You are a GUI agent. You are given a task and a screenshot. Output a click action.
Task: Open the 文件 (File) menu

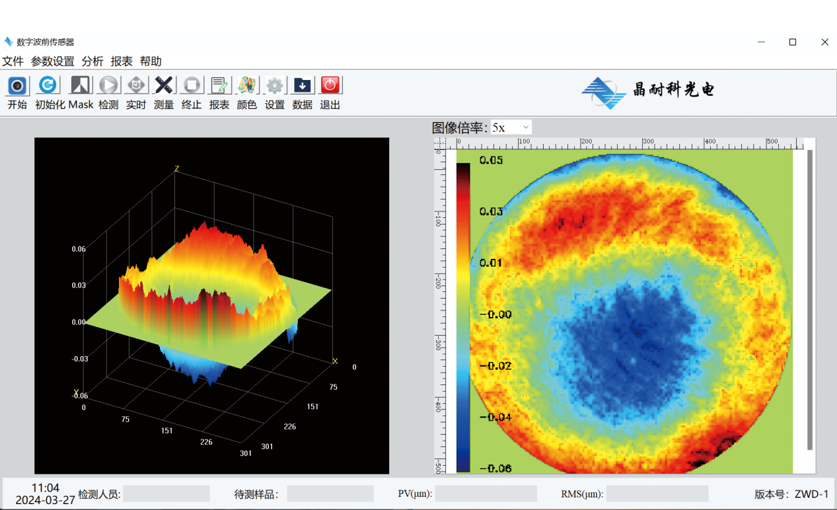coord(13,61)
